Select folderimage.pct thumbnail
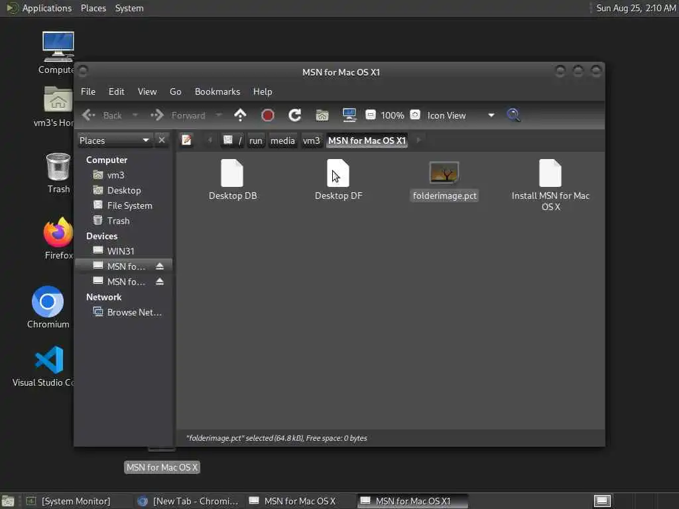679x509 pixels. click(444, 181)
